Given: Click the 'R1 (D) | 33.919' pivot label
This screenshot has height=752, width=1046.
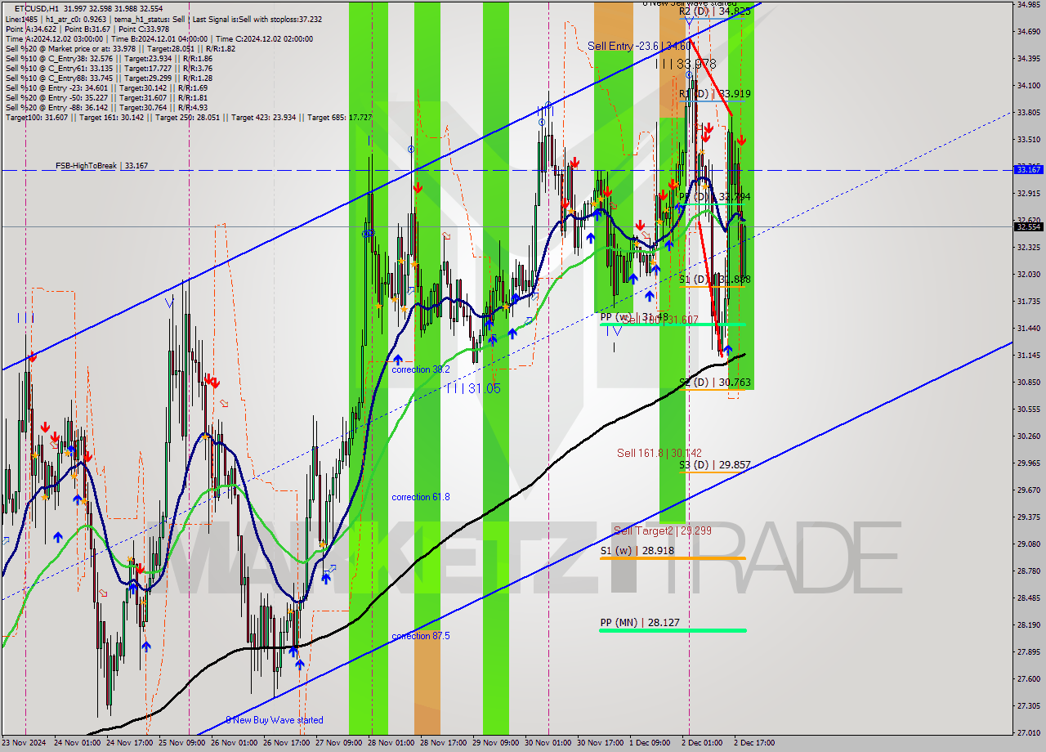Looking at the screenshot, I should [715, 93].
